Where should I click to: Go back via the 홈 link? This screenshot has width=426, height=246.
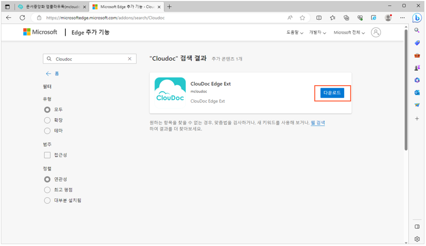coord(52,74)
